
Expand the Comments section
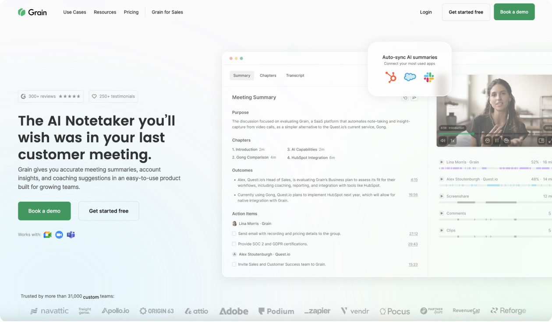coord(442,213)
